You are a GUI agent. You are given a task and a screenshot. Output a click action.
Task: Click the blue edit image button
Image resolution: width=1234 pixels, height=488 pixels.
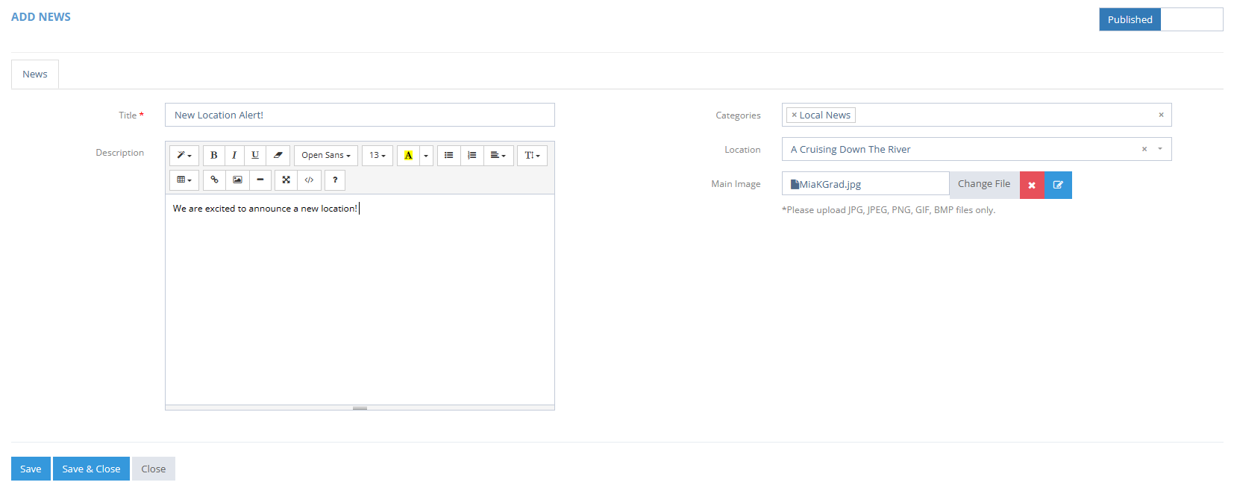point(1058,185)
